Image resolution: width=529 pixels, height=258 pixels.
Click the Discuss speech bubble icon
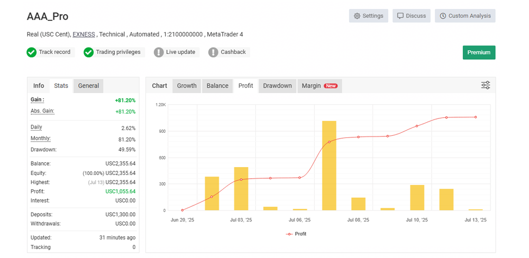coord(400,16)
